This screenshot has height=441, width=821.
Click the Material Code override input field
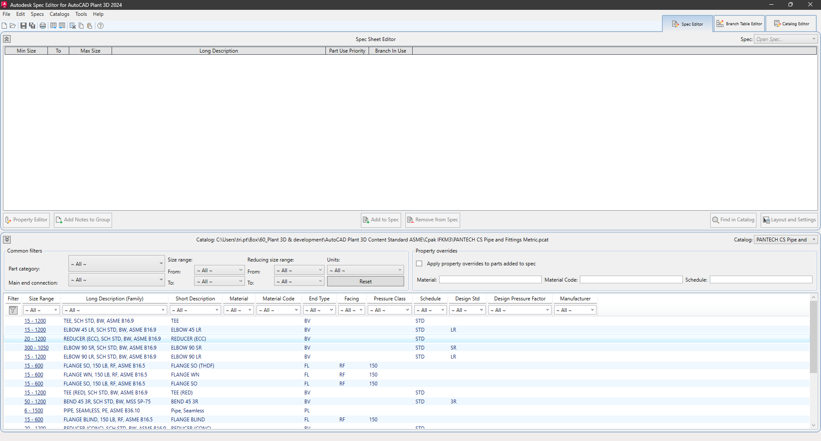pos(631,279)
